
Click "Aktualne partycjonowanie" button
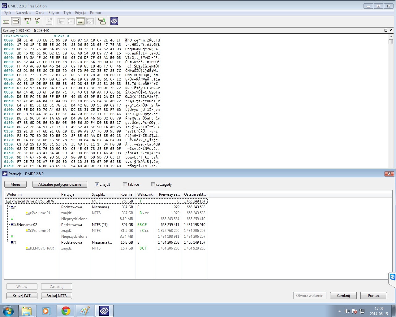coord(60,185)
